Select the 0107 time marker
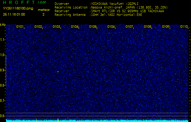Screen dimensions: 191x122 [x=129, y=27]
